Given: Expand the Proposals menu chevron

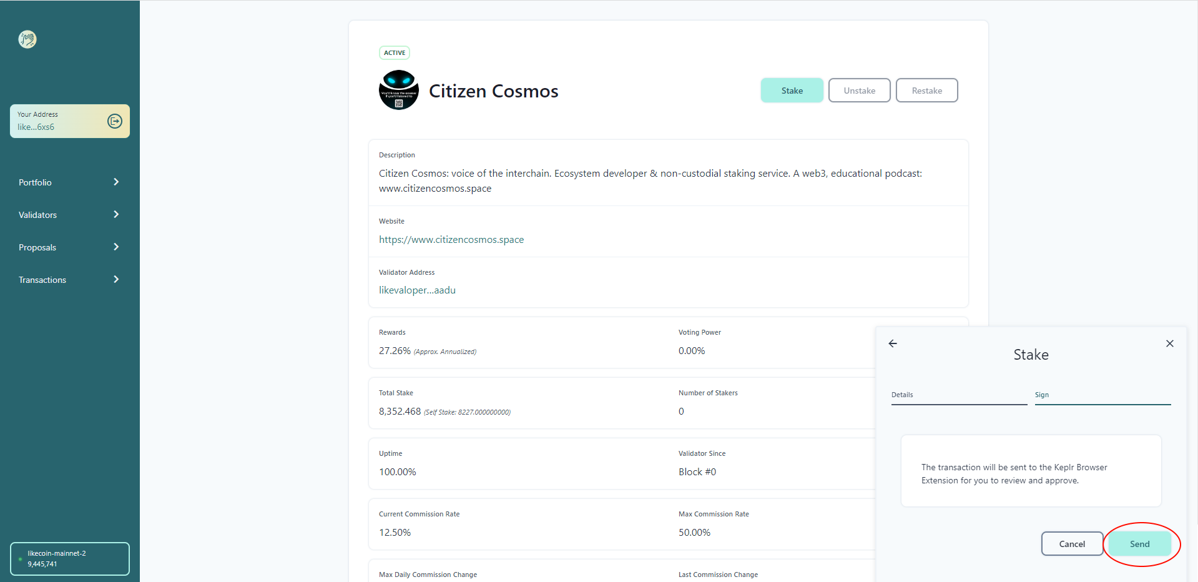Looking at the screenshot, I should 116,247.
